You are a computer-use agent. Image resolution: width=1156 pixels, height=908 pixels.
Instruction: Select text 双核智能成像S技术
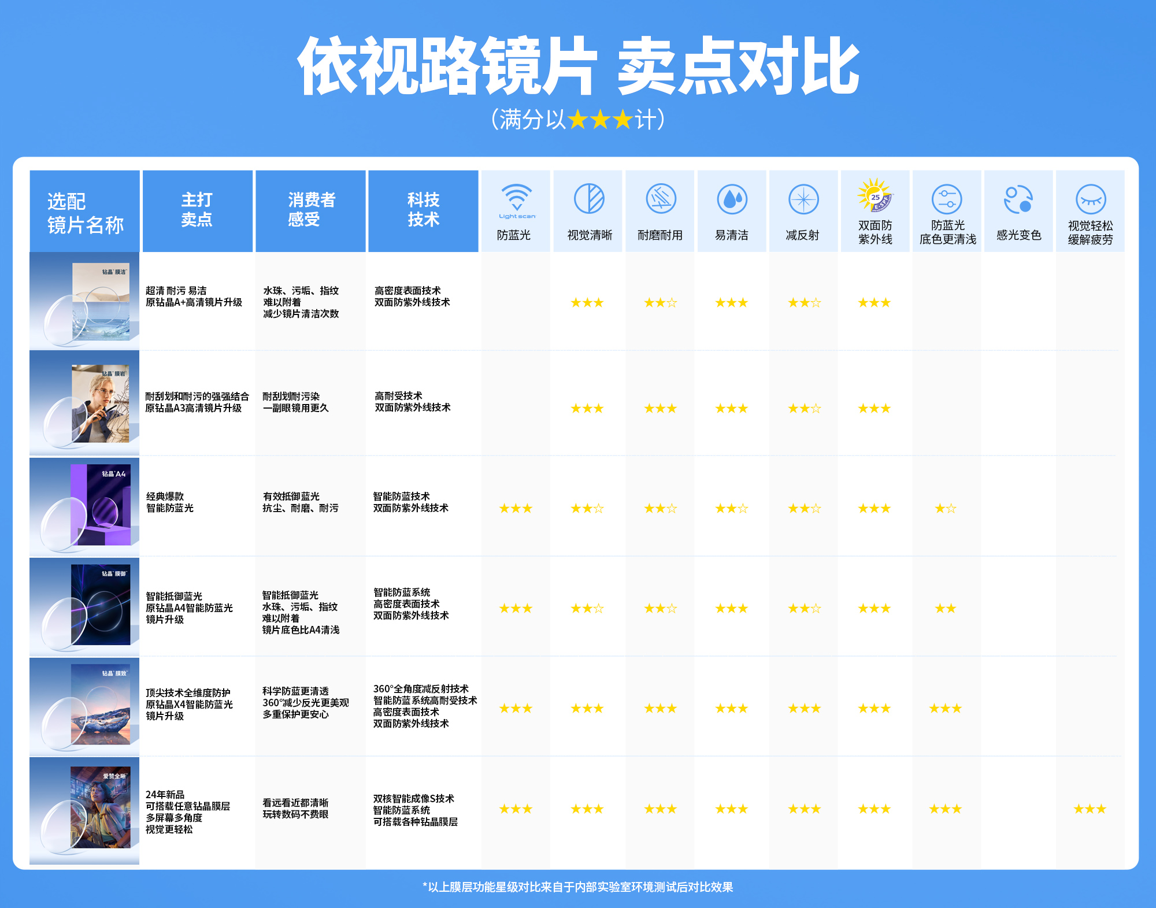click(x=414, y=799)
